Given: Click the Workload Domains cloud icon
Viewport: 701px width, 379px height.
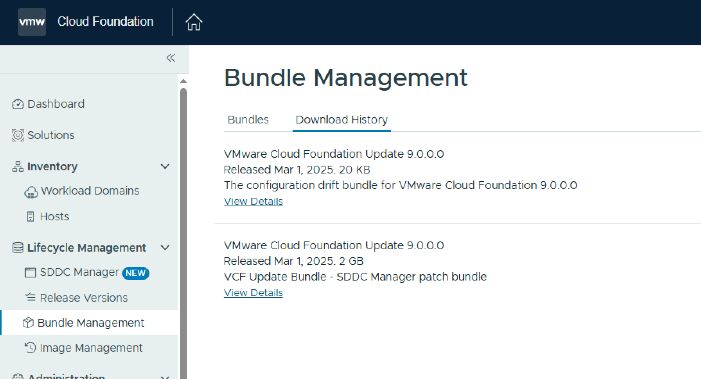Looking at the screenshot, I should 31,191.
